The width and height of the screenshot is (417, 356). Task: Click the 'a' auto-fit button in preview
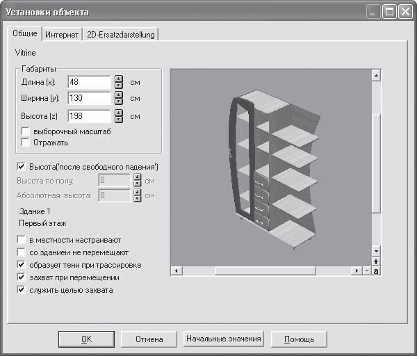[376, 270]
